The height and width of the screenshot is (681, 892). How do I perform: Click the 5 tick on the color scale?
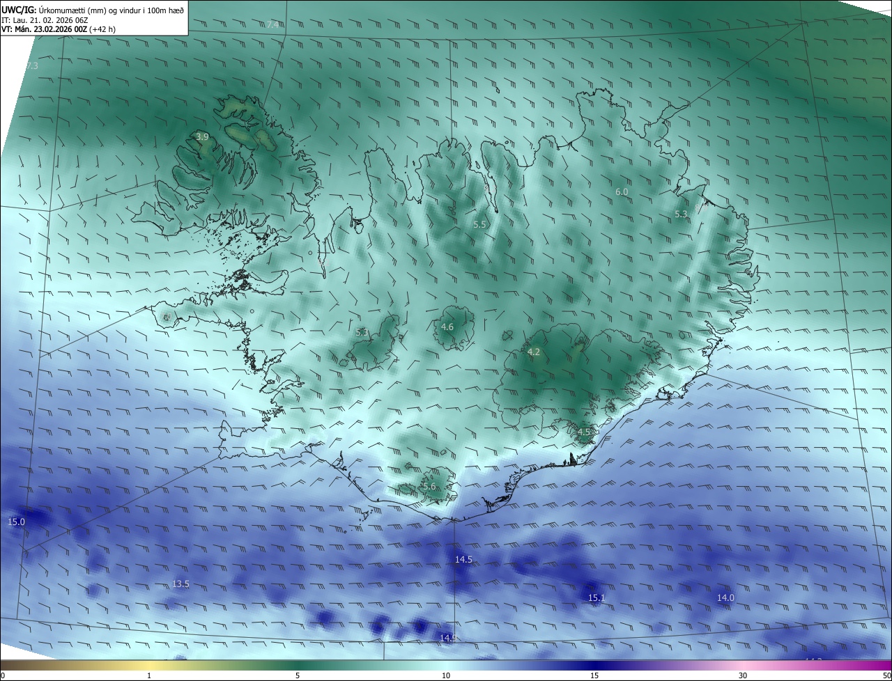pos(298,676)
